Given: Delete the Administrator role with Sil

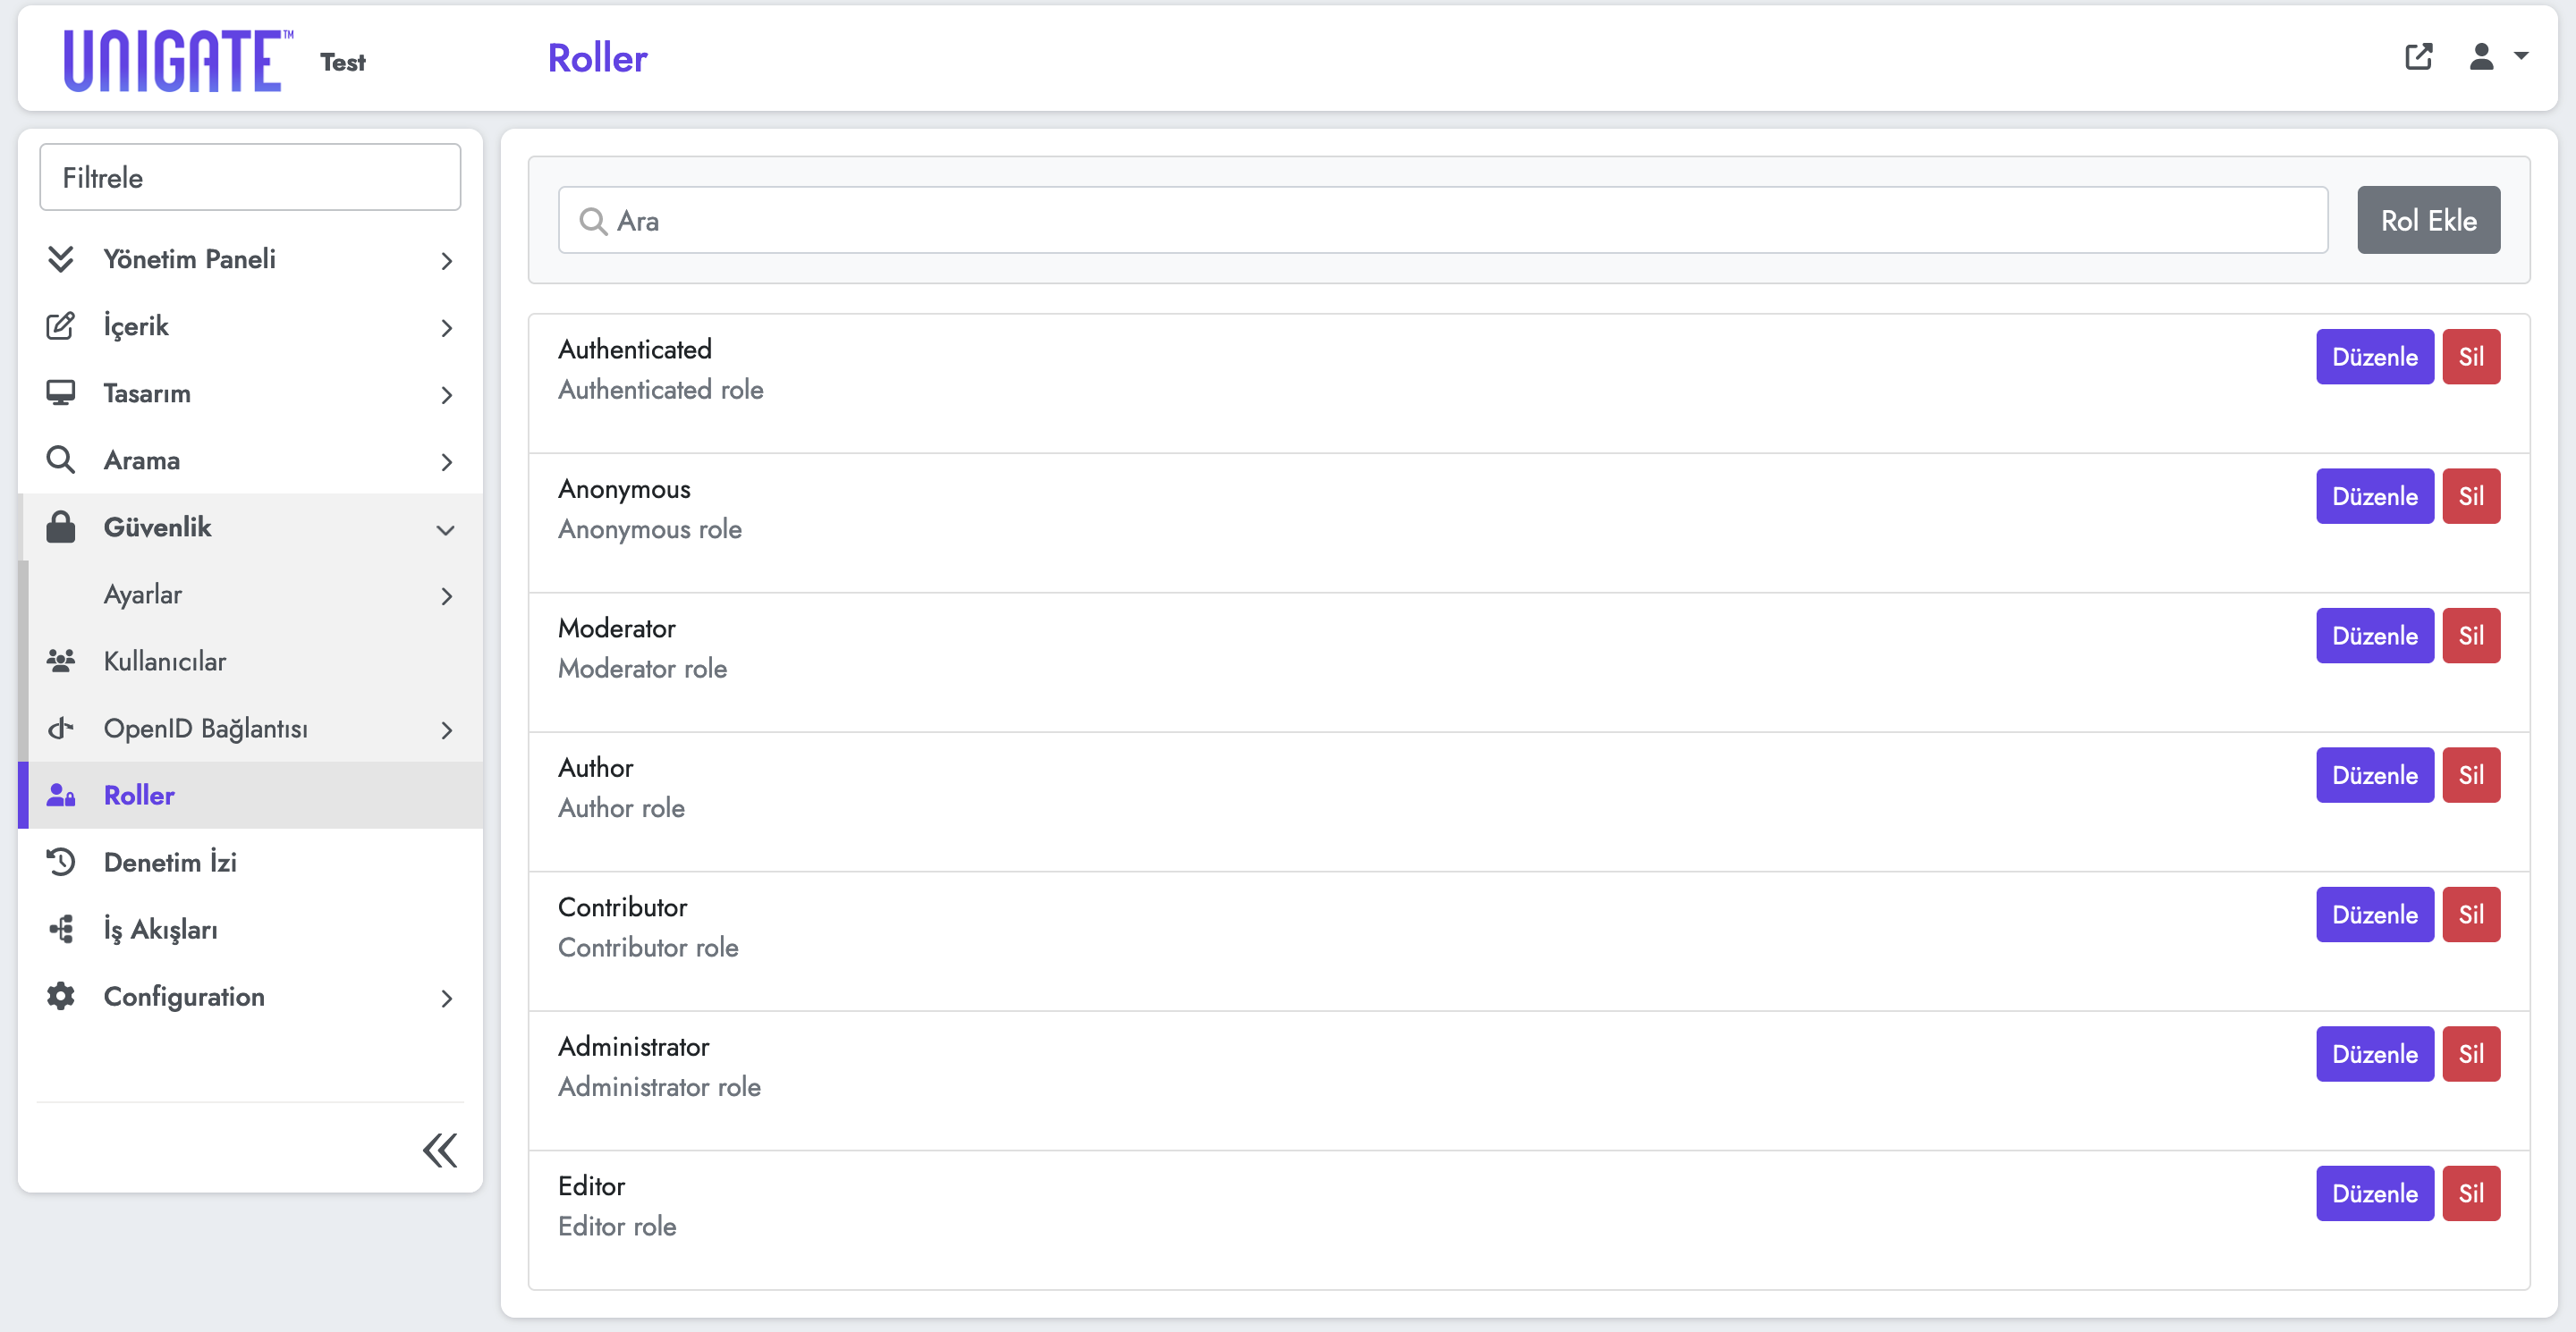Looking at the screenshot, I should click(x=2470, y=1053).
